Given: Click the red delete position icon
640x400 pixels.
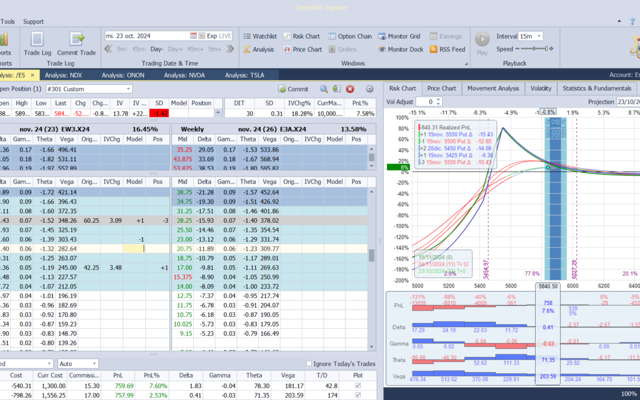Looking at the screenshot, I should (350, 89).
